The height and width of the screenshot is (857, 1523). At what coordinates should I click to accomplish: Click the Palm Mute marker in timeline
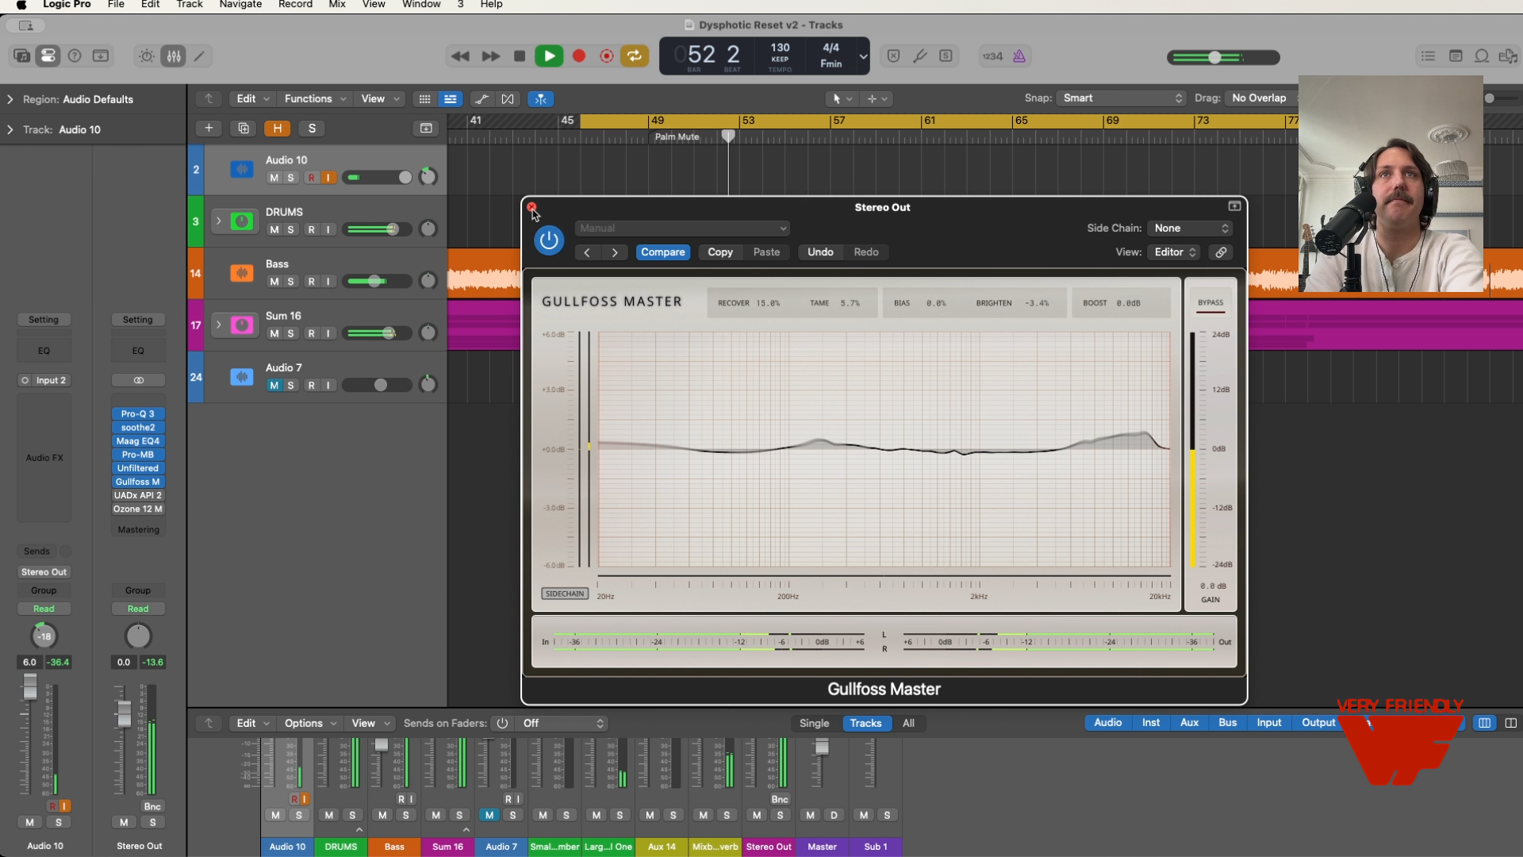click(x=677, y=137)
